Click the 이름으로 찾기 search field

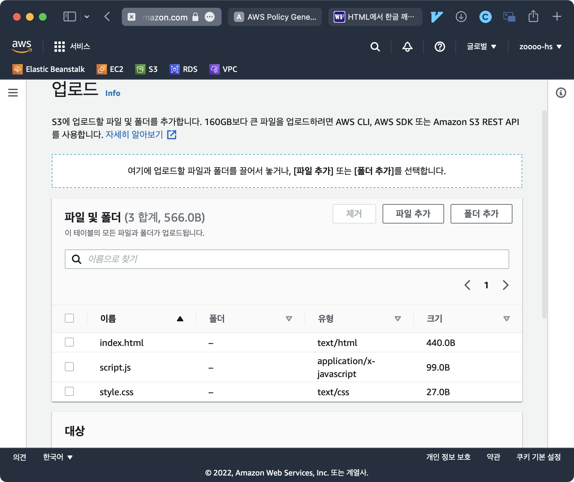point(287,259)
